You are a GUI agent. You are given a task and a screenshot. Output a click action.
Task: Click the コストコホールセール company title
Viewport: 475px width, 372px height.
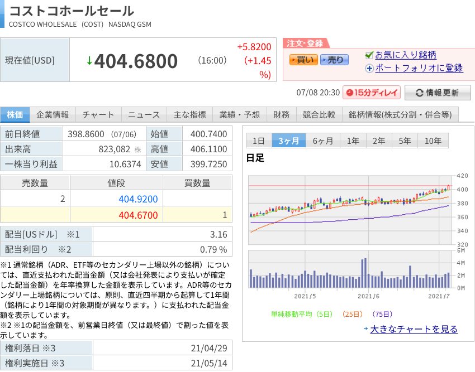[72, 11]
